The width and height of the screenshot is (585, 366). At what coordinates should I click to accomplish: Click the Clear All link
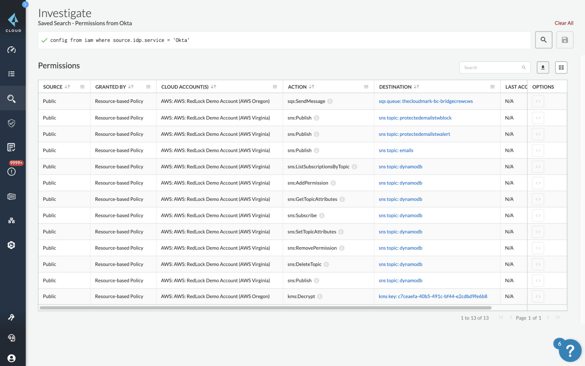pos(564,23)
